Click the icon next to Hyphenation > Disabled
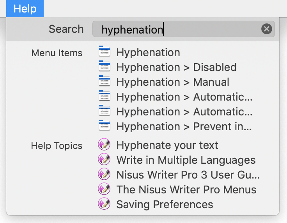Viewport: 287px width, 223px height. 105,65
